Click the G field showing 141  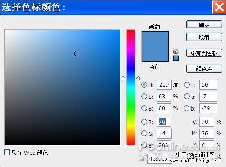coord(164,134)
